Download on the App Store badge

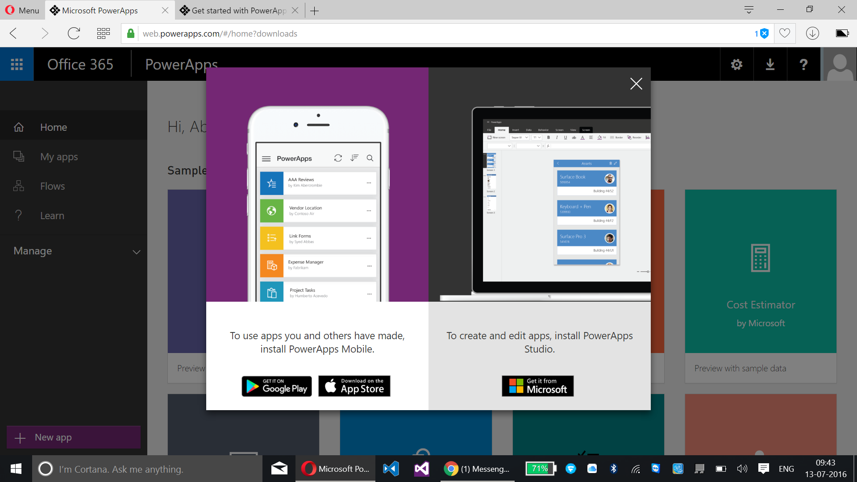click(x=354, y=386)
